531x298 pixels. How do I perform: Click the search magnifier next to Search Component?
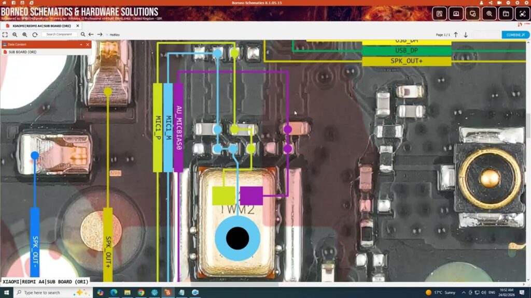coord(83,35)
